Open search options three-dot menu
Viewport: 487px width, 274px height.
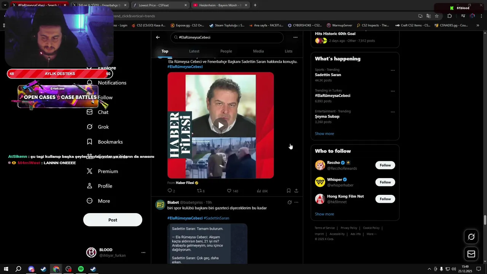(295, 37)
